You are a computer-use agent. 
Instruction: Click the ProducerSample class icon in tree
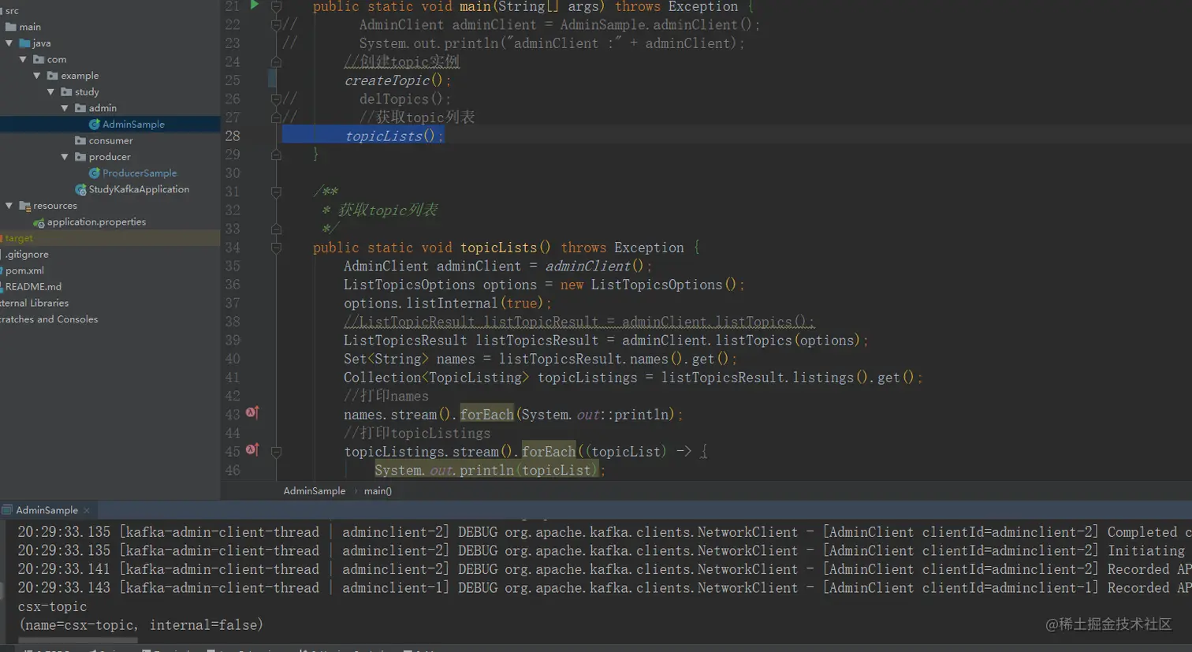pos(94,173)
